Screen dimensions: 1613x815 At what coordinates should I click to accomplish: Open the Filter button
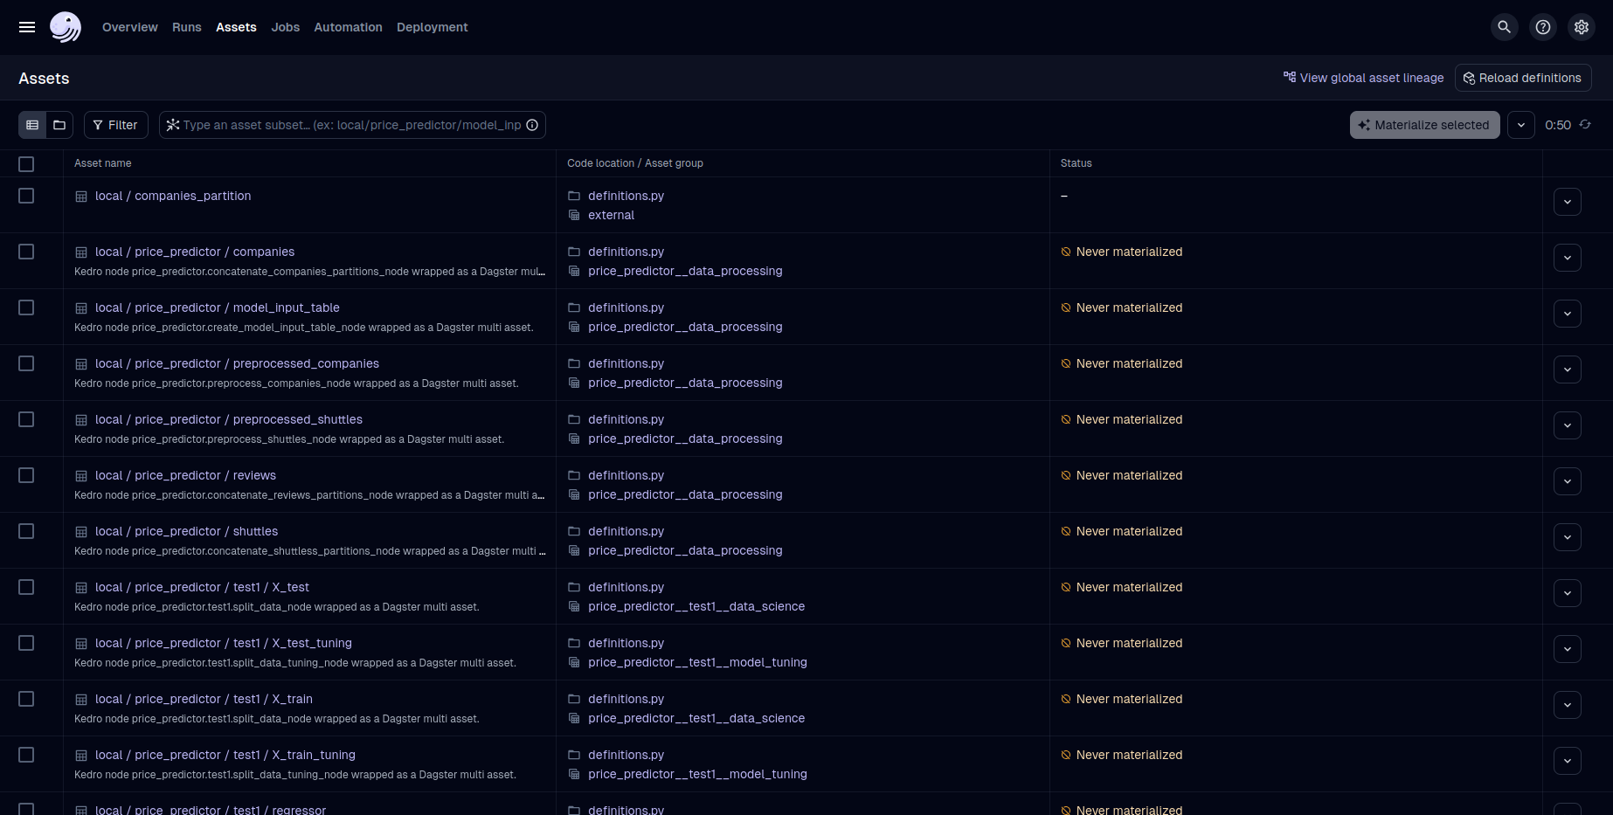pos(116,125)
